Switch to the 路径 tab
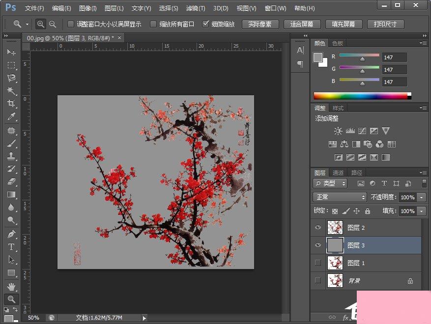Image resolution: width=431 pixels, height=324 pixels. (x=356, y=172)
